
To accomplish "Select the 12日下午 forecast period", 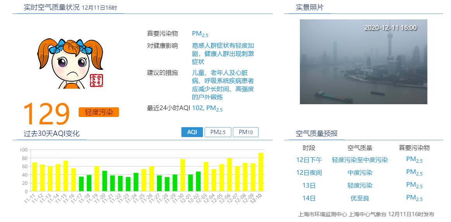I will point(309,160).
